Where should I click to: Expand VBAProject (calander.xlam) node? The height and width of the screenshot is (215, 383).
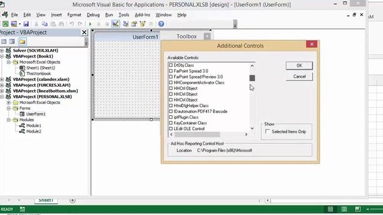point(2,79)
